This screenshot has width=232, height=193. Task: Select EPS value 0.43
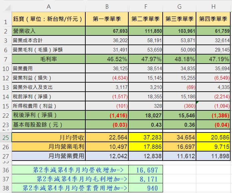click(146, 124)
